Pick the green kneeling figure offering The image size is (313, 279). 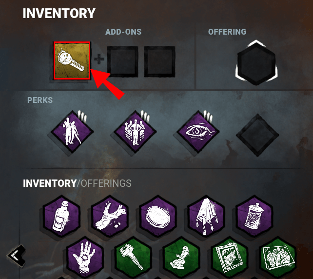181,258
